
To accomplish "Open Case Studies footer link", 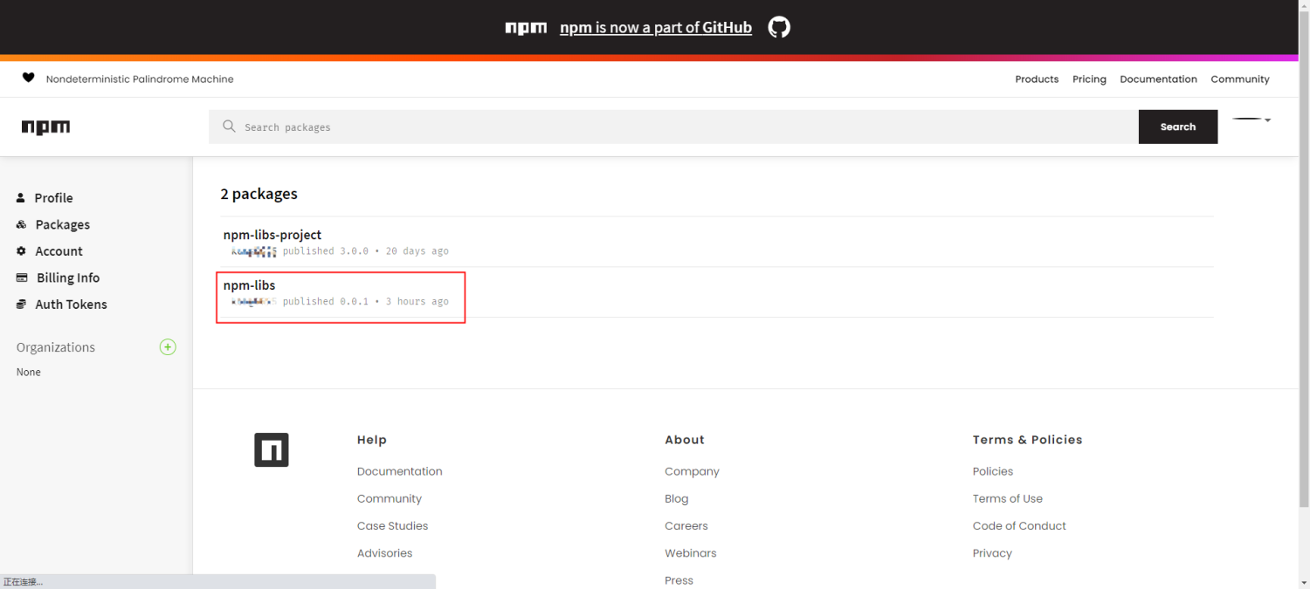I will pyautogui.click(x=393, y=526).
